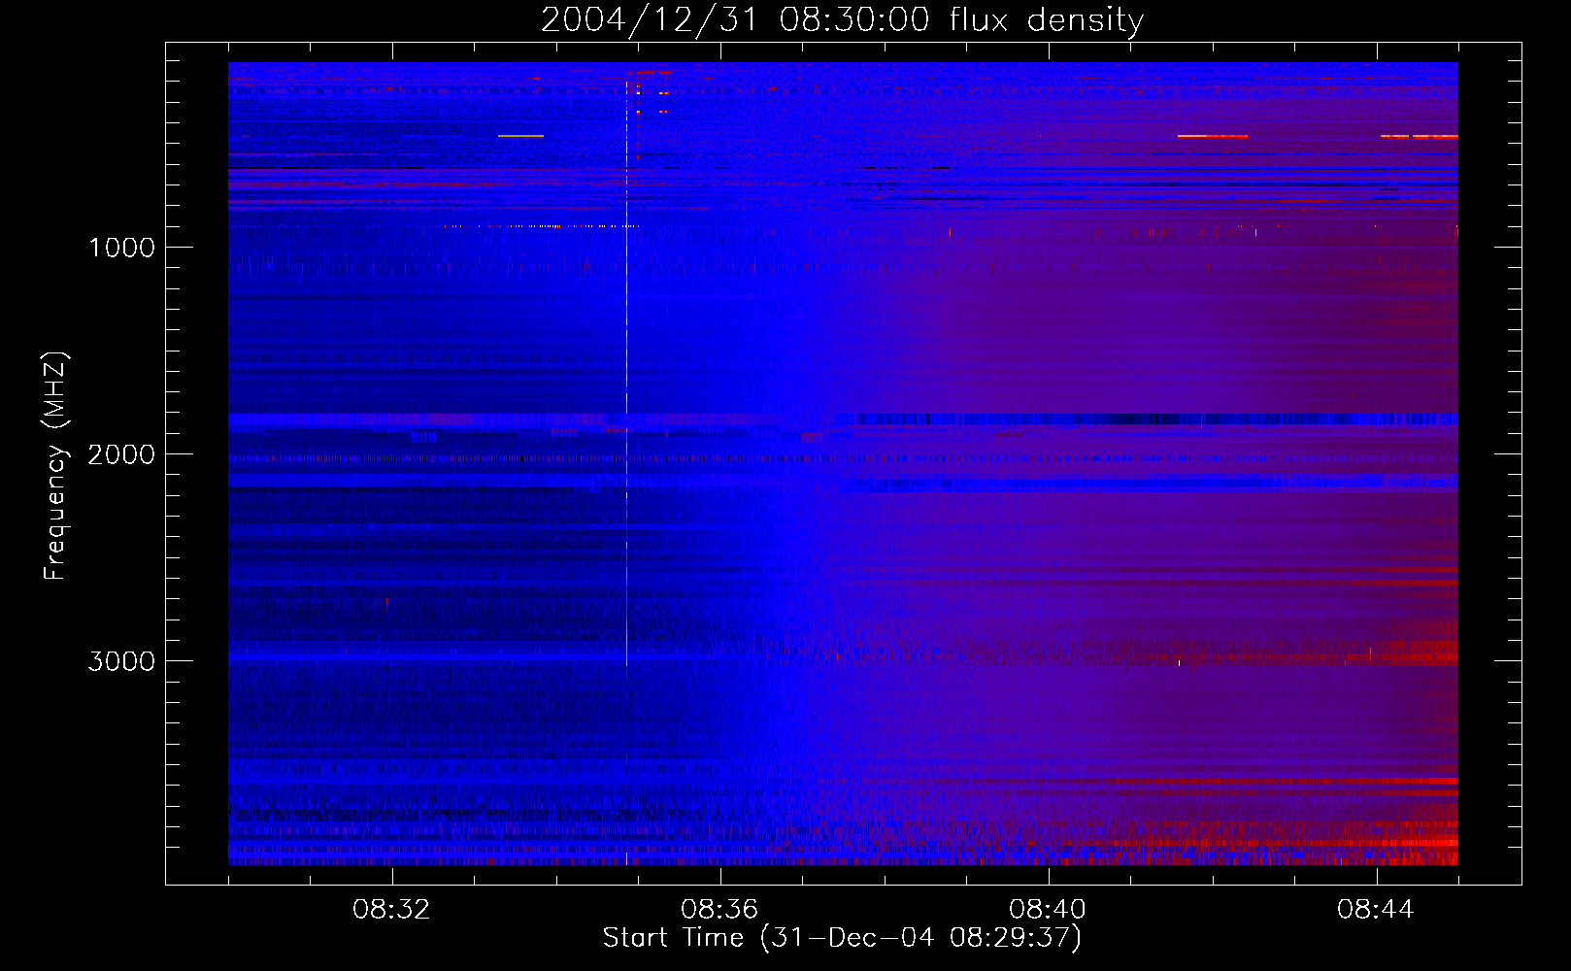
Task: Select the 'Frequency (MHZ)' y-axis label
Action: (x=55, y=466)
